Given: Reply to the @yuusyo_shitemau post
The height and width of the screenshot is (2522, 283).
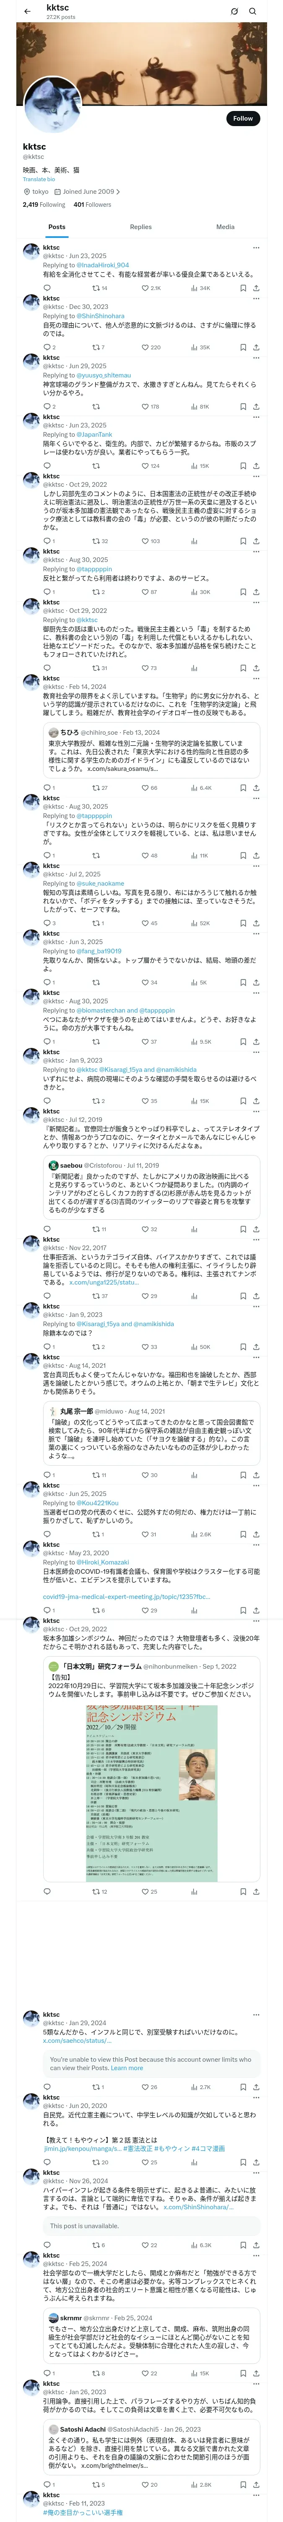Looking at the screenshot, I should [x=46, y=406].
